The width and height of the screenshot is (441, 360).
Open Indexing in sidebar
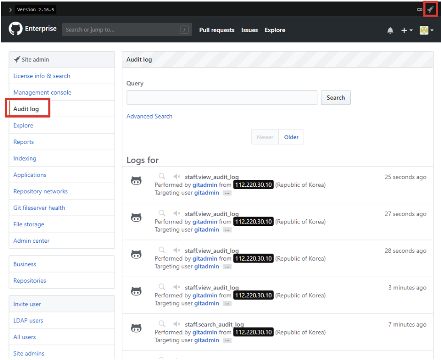[25, 159]
